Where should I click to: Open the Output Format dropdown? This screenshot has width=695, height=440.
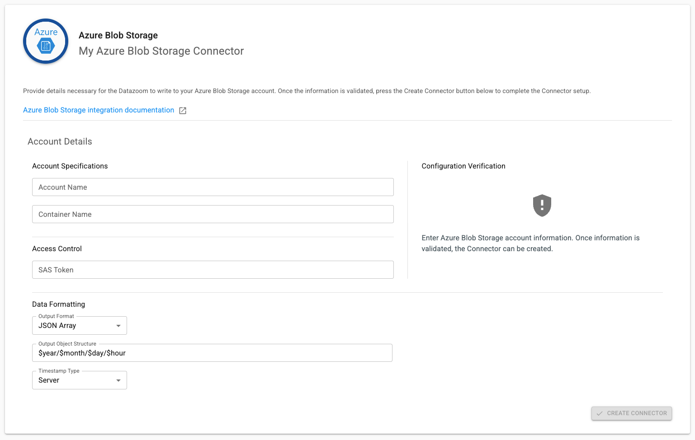click(x=79, y=326)
